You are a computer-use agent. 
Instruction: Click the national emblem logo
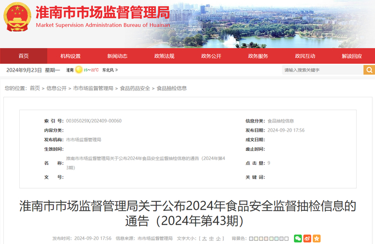tap(17, 17)
